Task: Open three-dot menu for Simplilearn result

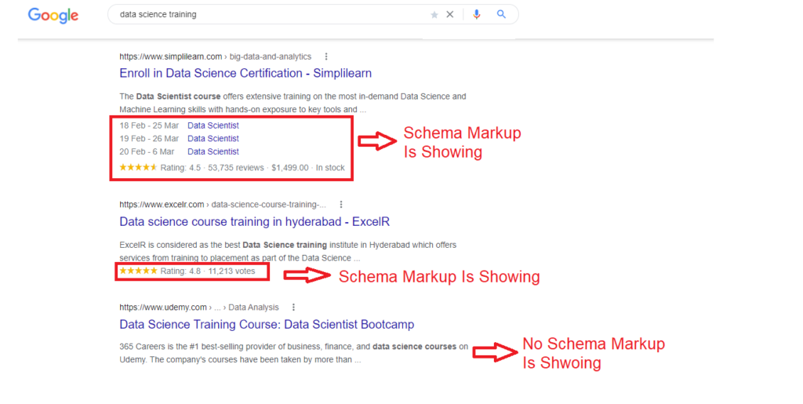Action: (326, 56)
